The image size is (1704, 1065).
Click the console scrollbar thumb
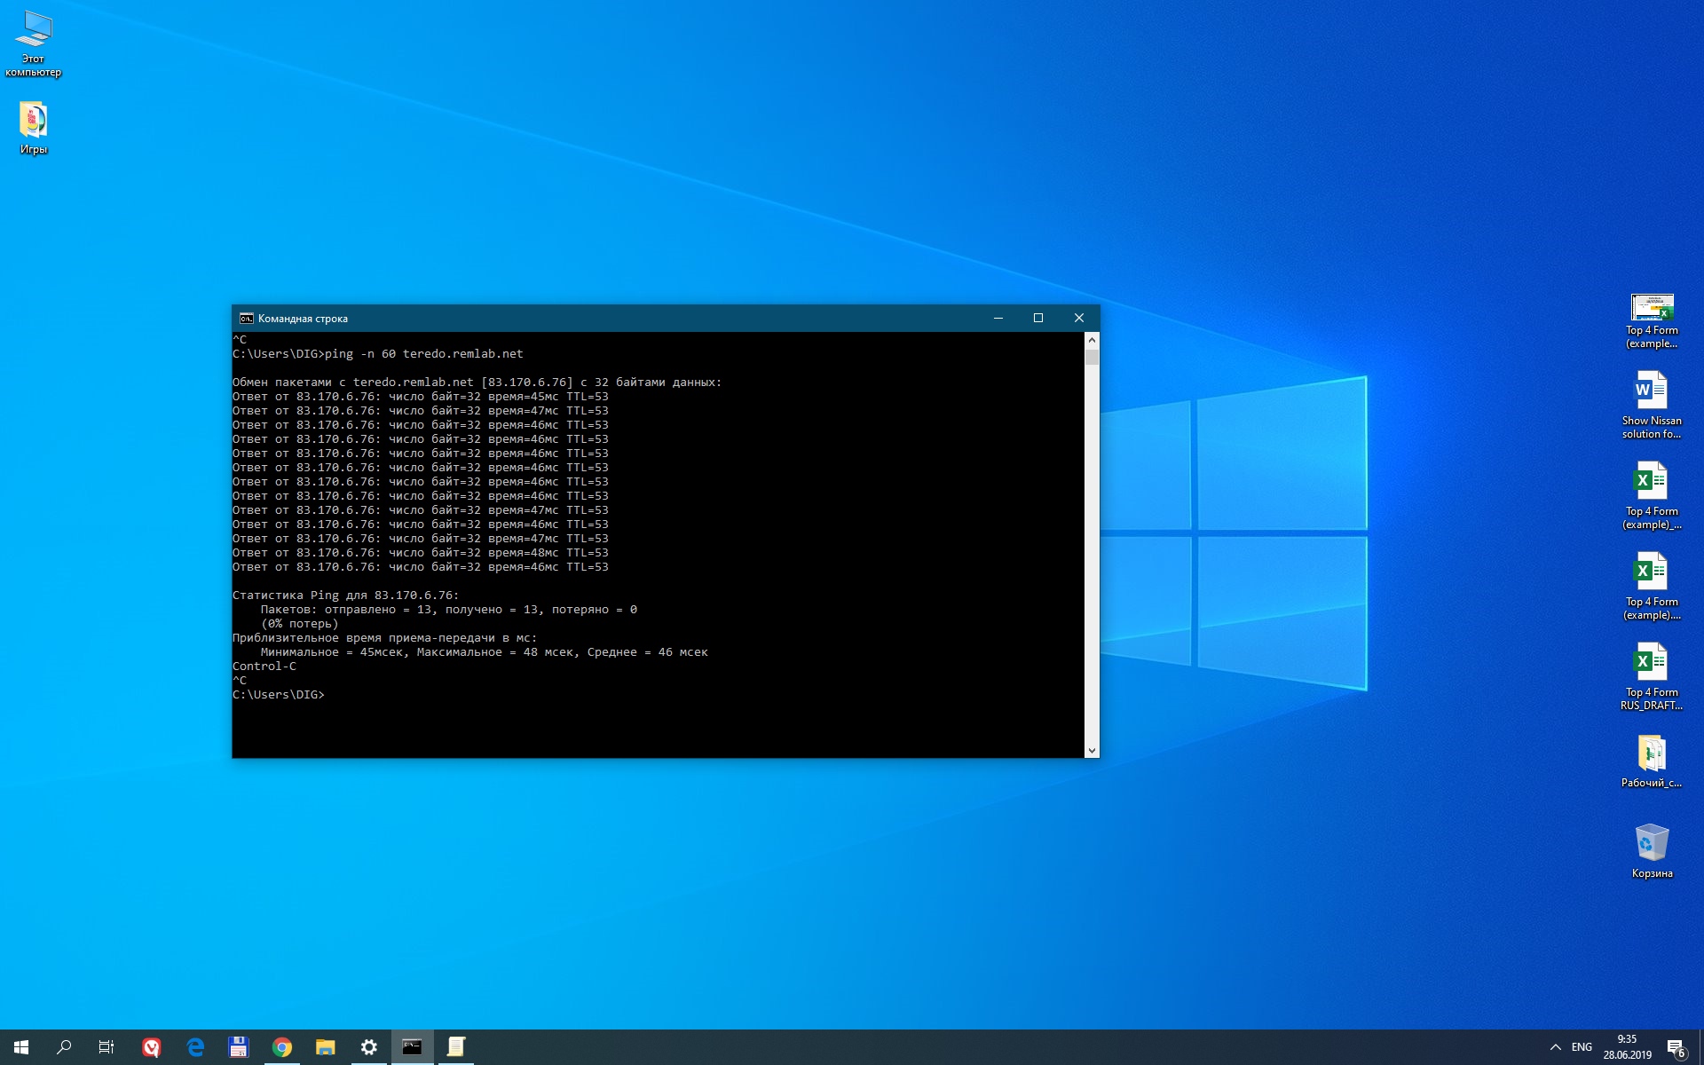click(1092, 357)
